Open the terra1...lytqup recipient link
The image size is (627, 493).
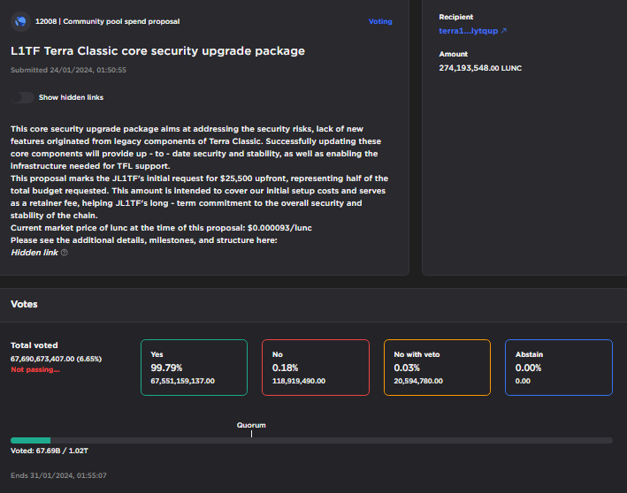[x=468, y=31]
